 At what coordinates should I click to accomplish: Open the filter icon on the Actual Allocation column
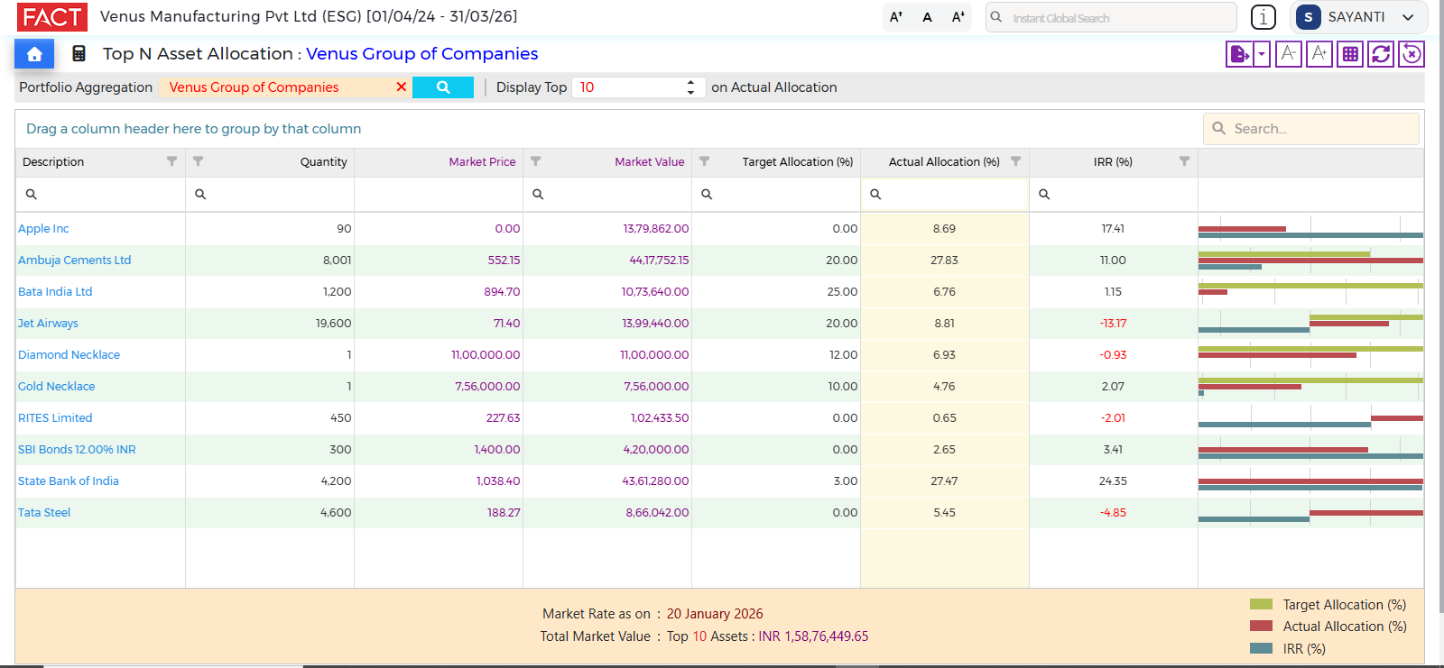[1015, 161]
